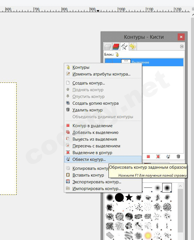Choose Обвести контур from the menu

pos(103,159)
